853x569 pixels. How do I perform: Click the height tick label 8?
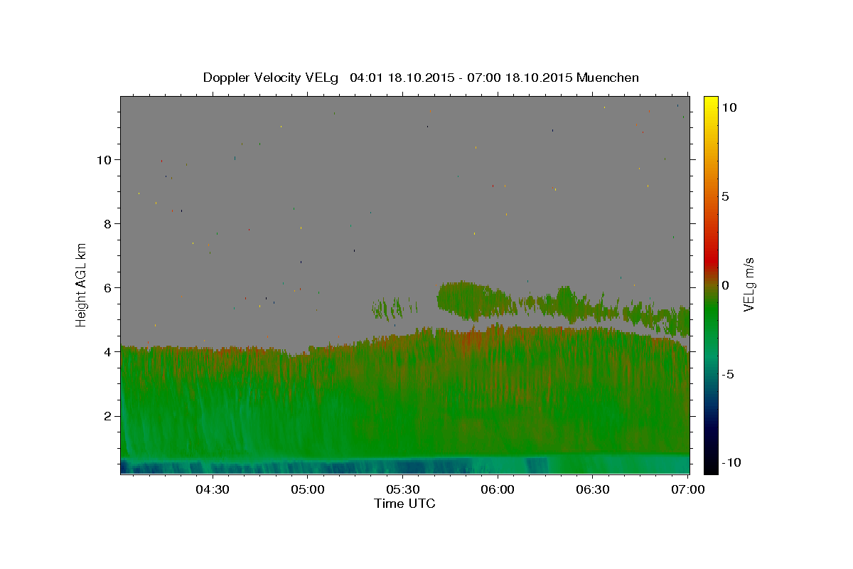[107, 223]
